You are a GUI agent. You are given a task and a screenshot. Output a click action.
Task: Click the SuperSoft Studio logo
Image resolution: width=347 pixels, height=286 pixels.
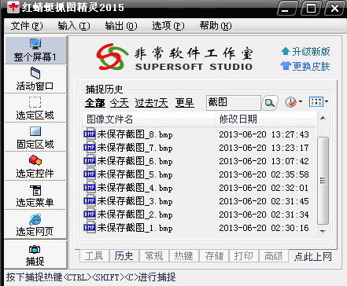click(174, 57)
